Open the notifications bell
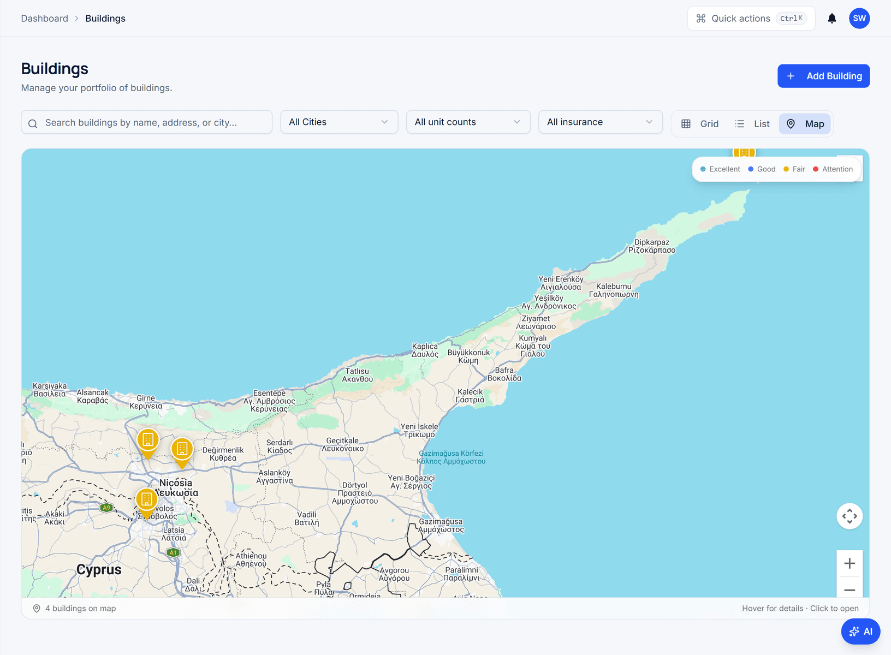 tap(831, 19)
